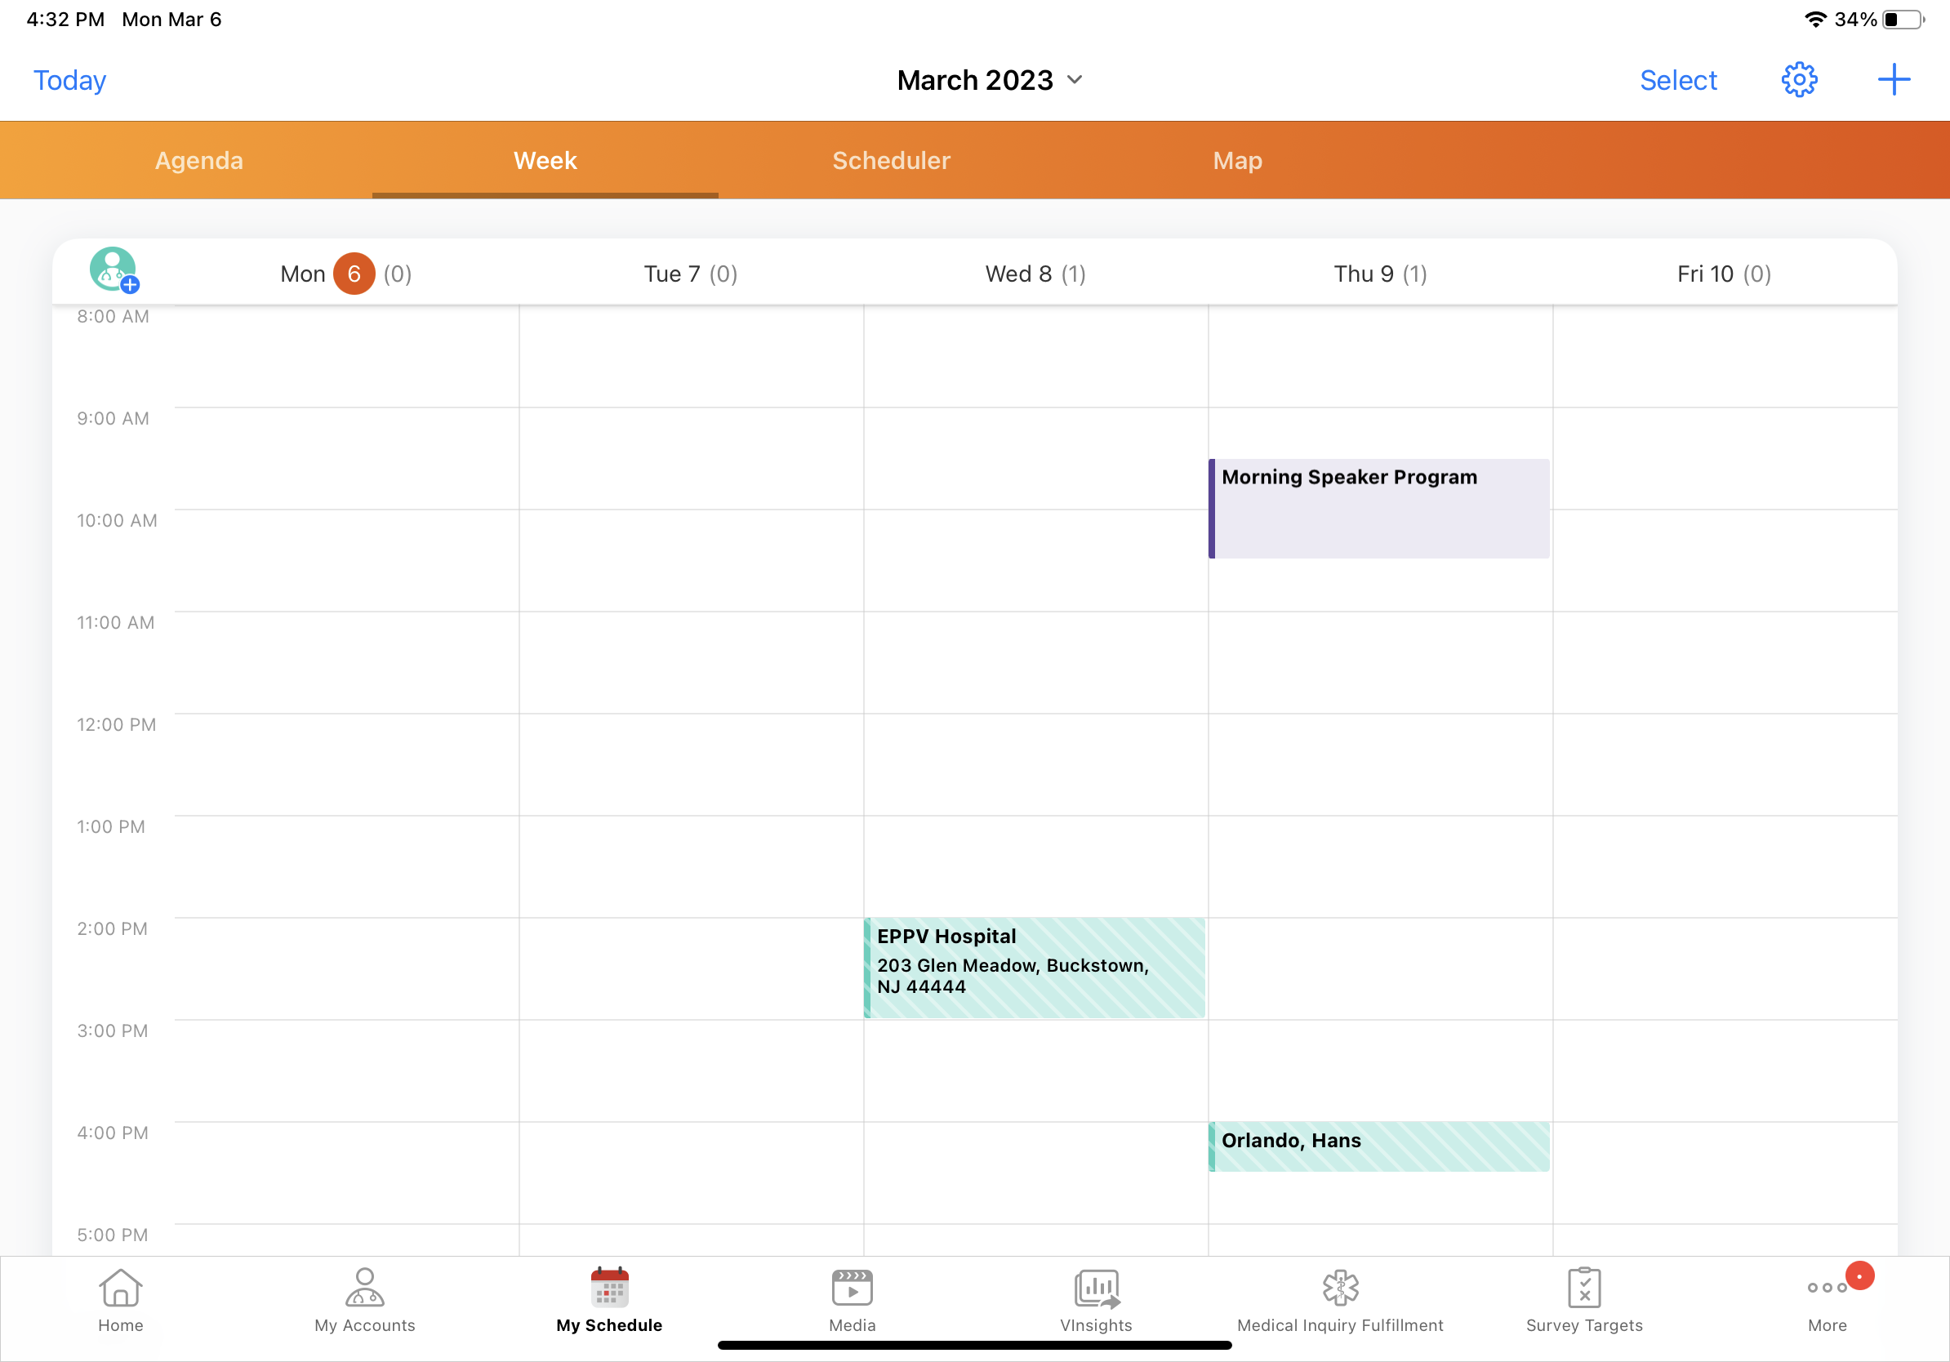Open VInsights reports icon
Image resolution: width=1950 pixels, height=1362 pixels.
[x=1096, y=1300]
